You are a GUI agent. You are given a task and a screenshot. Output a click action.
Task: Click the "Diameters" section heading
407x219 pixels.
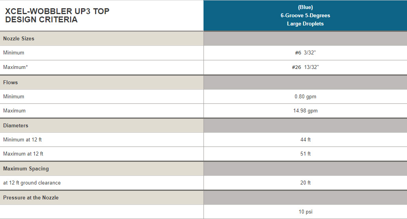16,126
